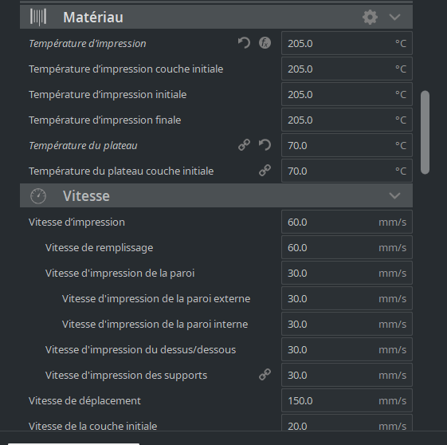Viewport: 447px width, 445px height.
Task: Edit Température d'impression initiale field
Action: coord(347,94)
